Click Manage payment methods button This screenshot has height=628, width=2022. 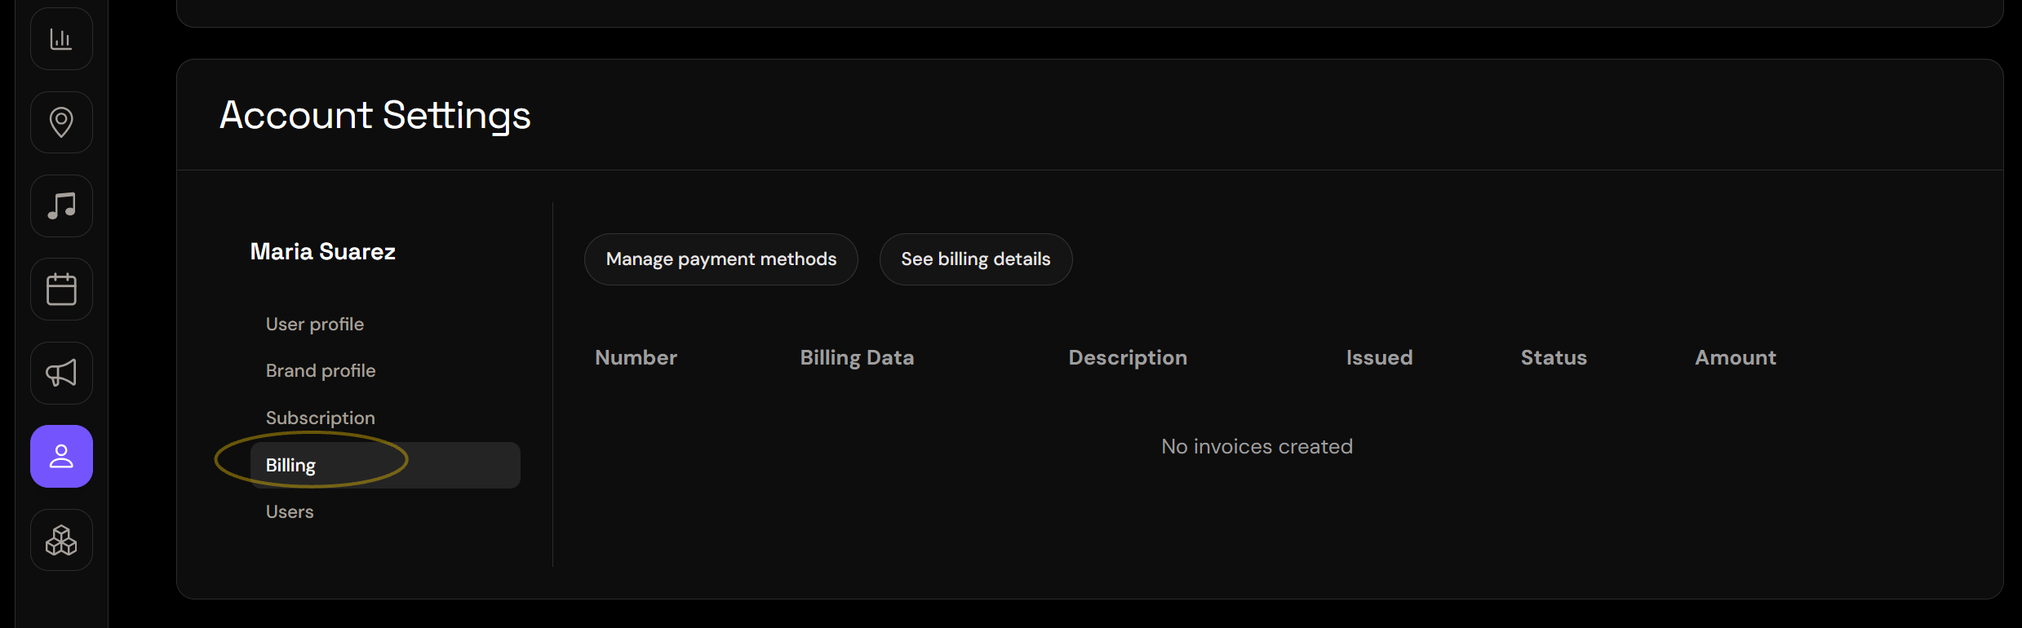point(721,259)
